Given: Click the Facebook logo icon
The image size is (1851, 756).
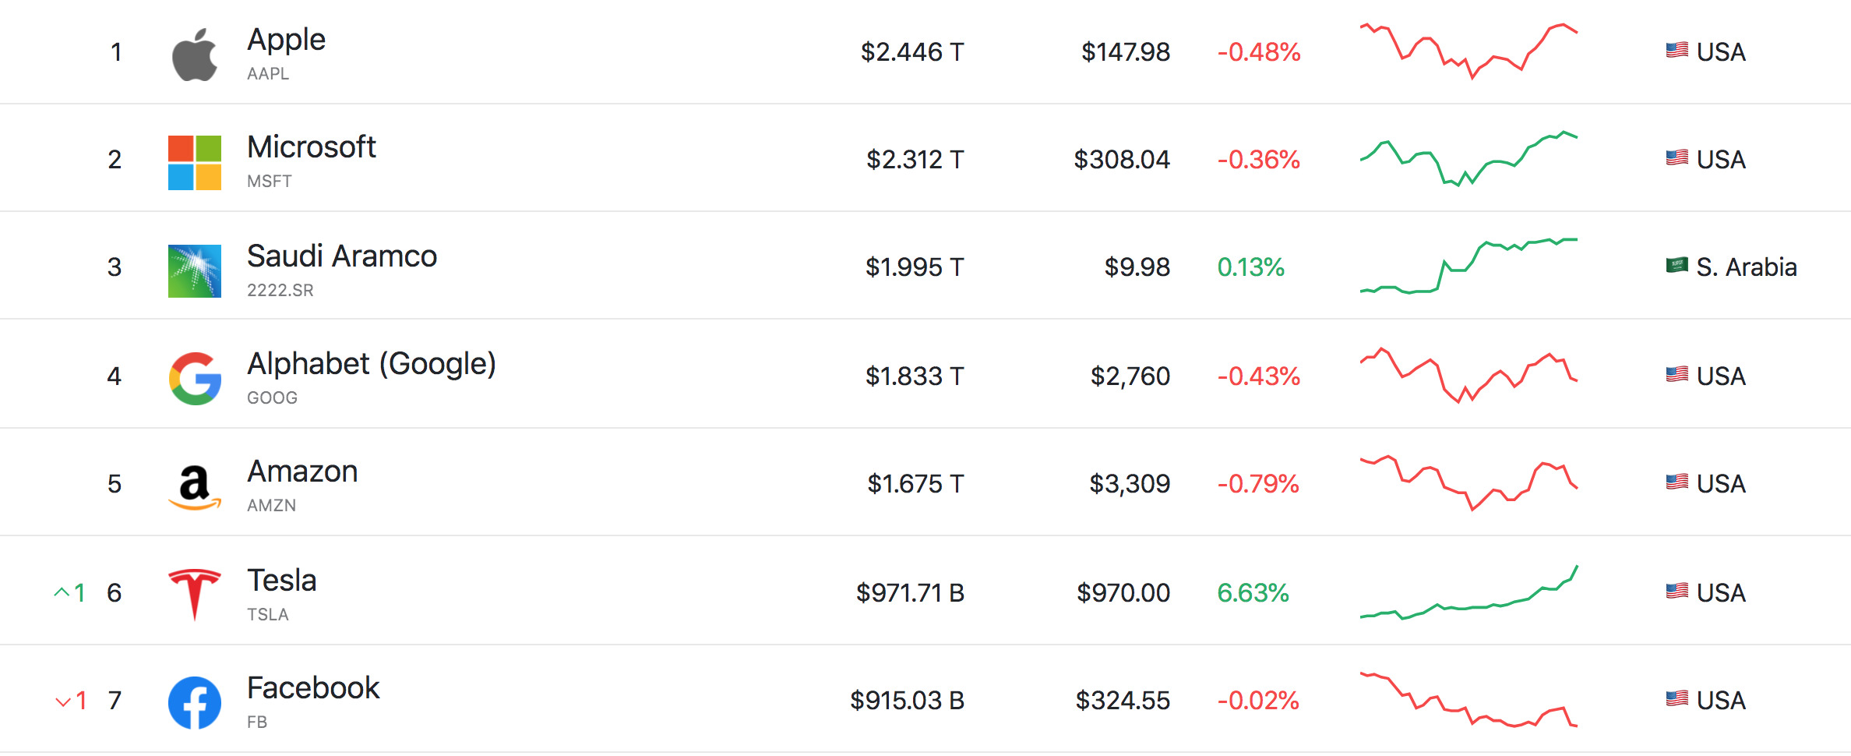Looking at the screenshot, I should pyautogui.click(x=195, y=702).
